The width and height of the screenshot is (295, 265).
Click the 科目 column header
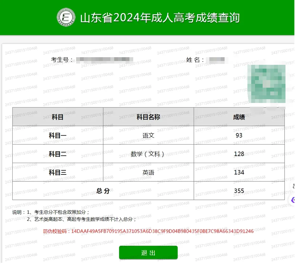(x=58, y=117)
